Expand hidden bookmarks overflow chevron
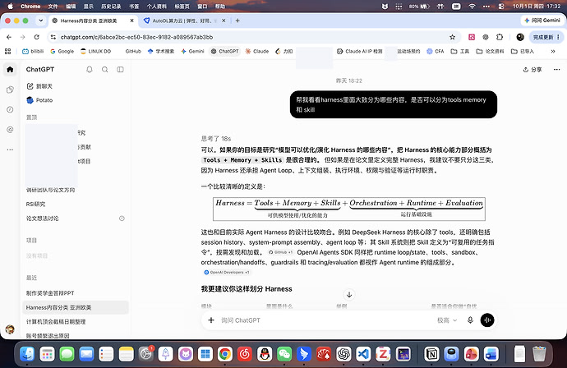The height and width of the screenshot is (368, 567). (553, 51)
